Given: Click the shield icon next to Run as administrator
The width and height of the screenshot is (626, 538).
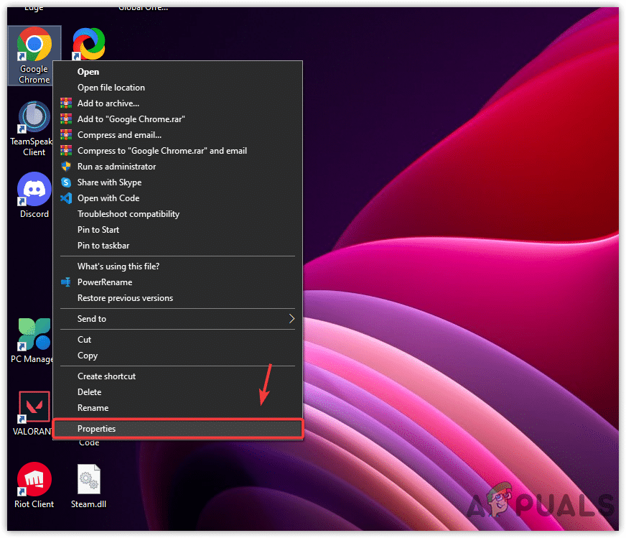Looking at the screenshot, I should (x=66, y=167).
